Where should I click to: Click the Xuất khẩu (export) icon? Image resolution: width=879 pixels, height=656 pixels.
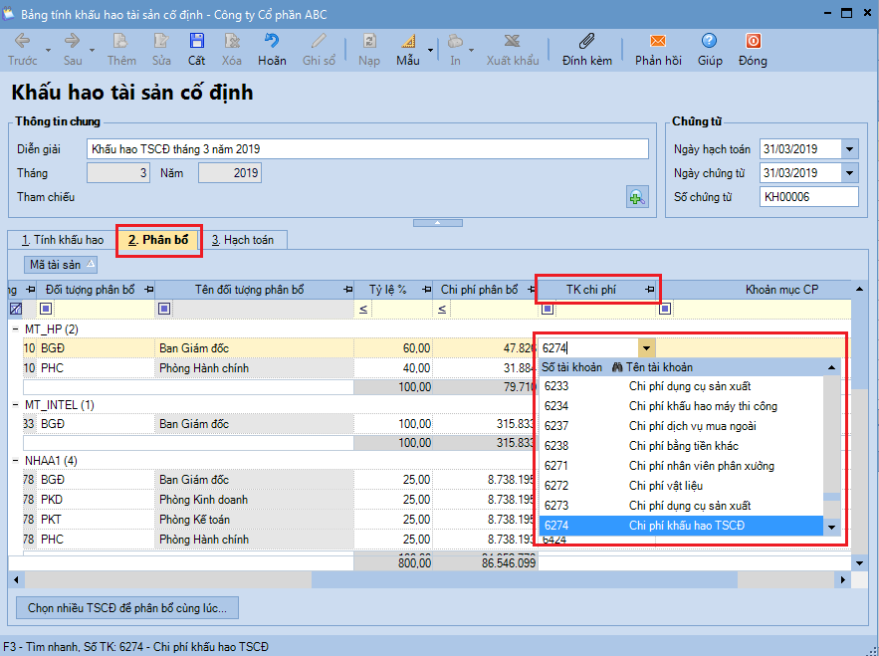click(x=513, y=41)
